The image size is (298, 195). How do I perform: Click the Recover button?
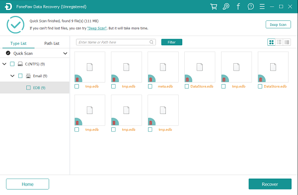(x=270, y=184)
